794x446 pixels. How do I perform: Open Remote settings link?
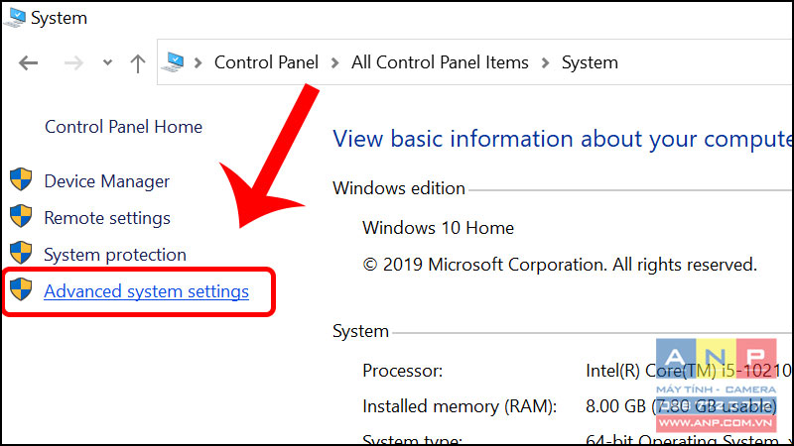coord(107,218)
